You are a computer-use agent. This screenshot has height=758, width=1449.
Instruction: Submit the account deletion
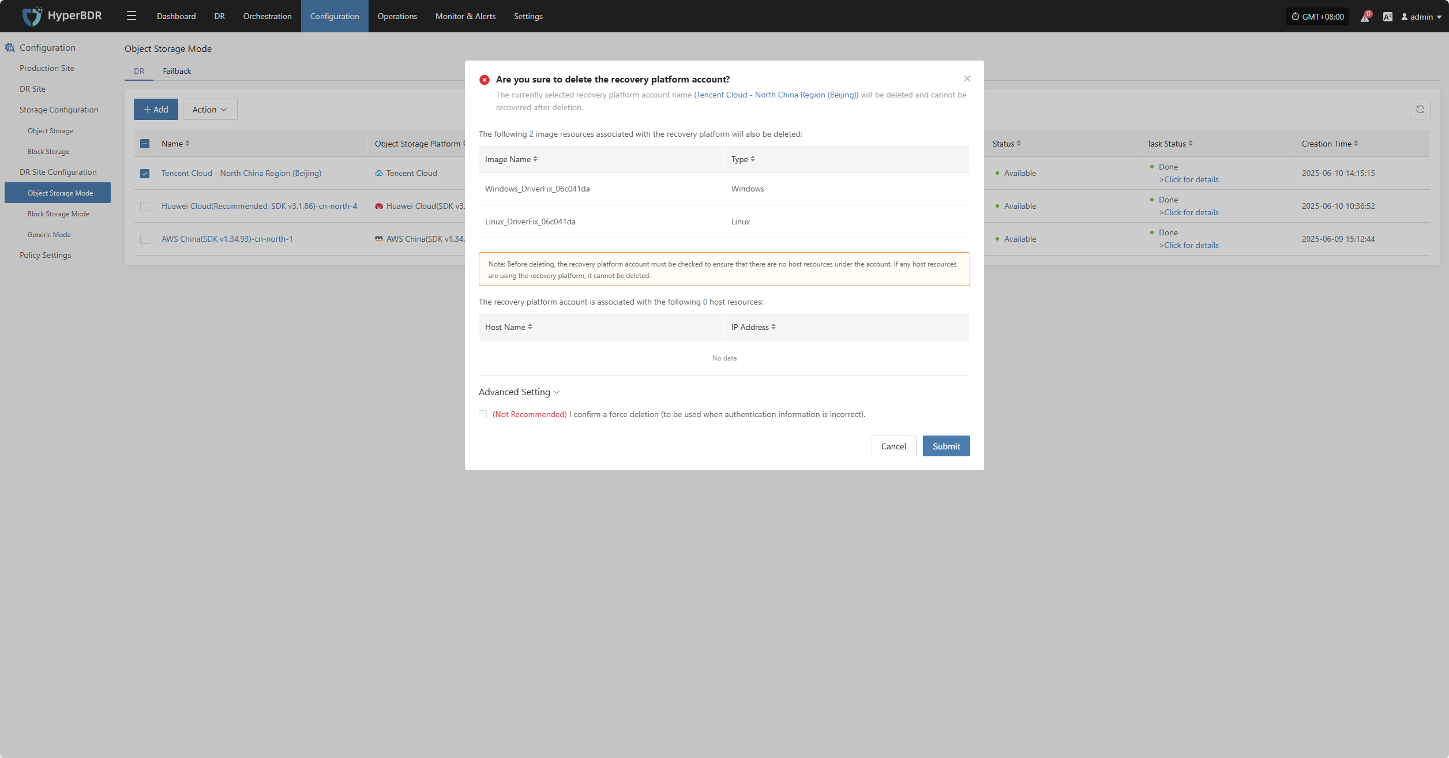(947, 446)
